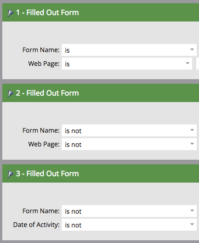
Task: Click the filter icon on filter 1 header
Action: 10,13
